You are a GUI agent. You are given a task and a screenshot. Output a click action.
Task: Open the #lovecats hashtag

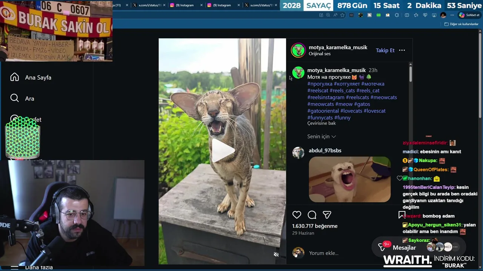(351, 111)
